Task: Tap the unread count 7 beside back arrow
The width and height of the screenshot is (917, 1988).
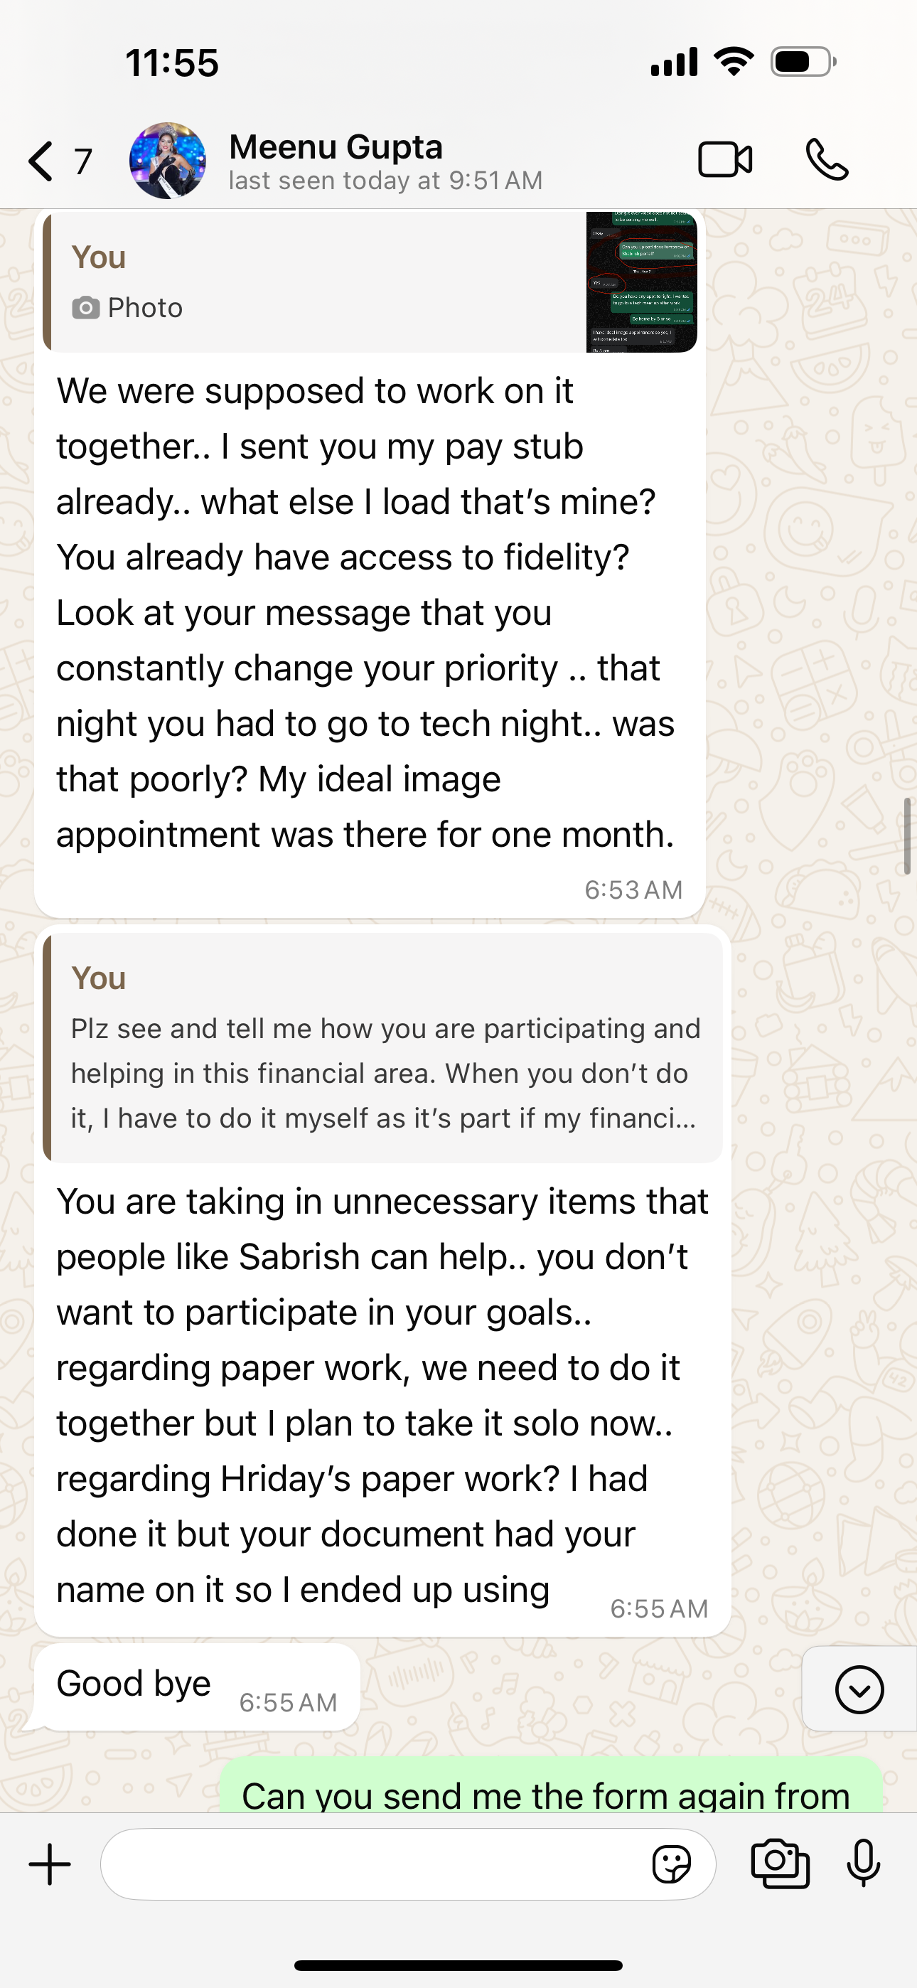Action: click(83, 161)
